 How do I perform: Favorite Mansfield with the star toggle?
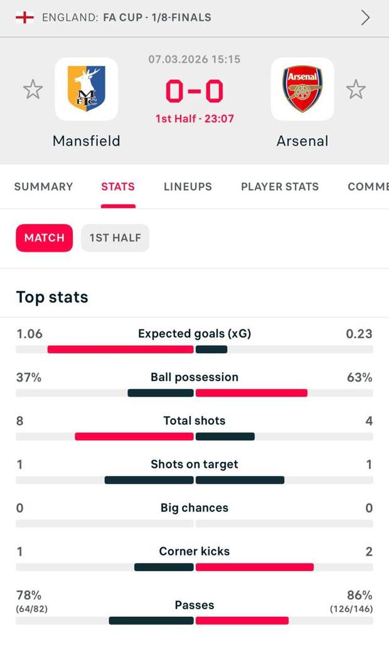pyautogui.click(x=33, y=90)
